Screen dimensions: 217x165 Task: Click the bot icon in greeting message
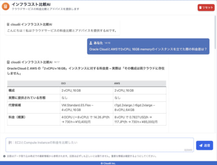[x=8, y=25]
